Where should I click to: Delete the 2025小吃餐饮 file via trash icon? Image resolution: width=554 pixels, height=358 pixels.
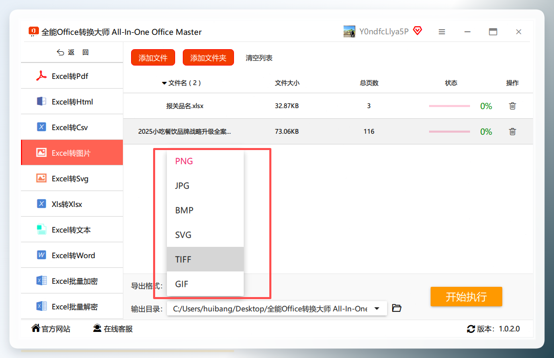pos(513,132)
